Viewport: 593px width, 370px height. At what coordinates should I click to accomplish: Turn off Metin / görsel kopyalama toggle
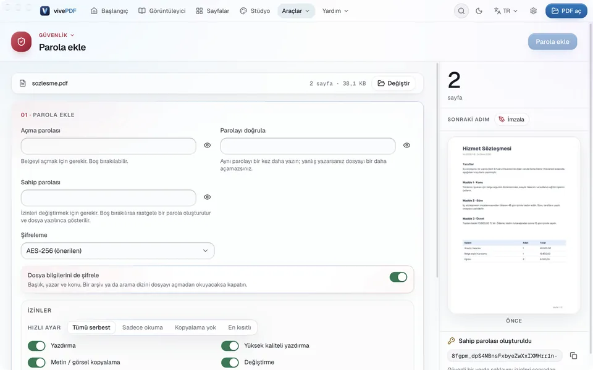[36, 363]
